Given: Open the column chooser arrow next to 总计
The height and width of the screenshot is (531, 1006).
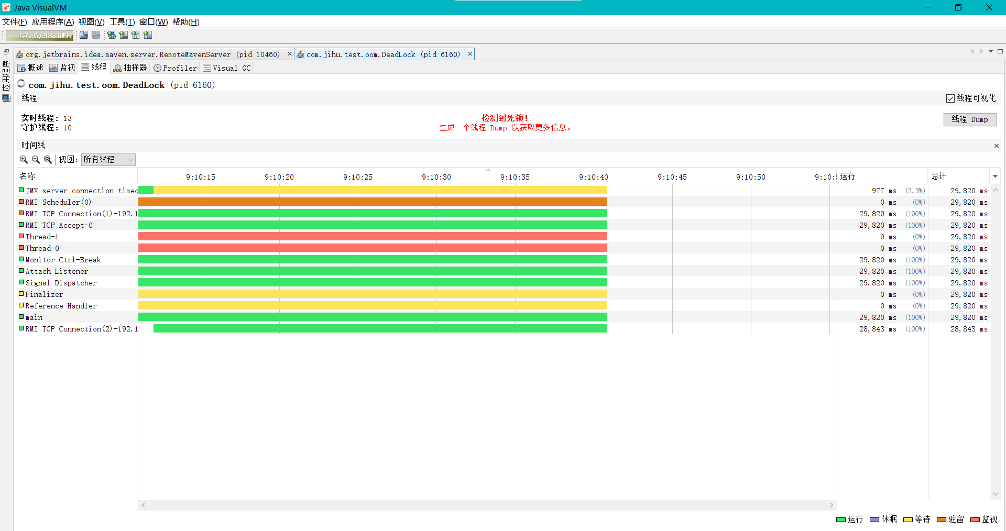Looking at the screenshot, I should [x=996, y=176].
